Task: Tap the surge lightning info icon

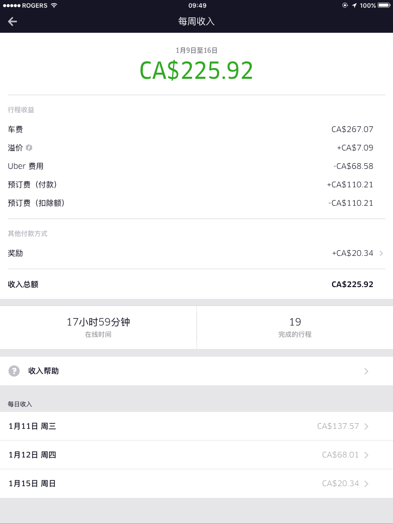Action: [29, 148]
